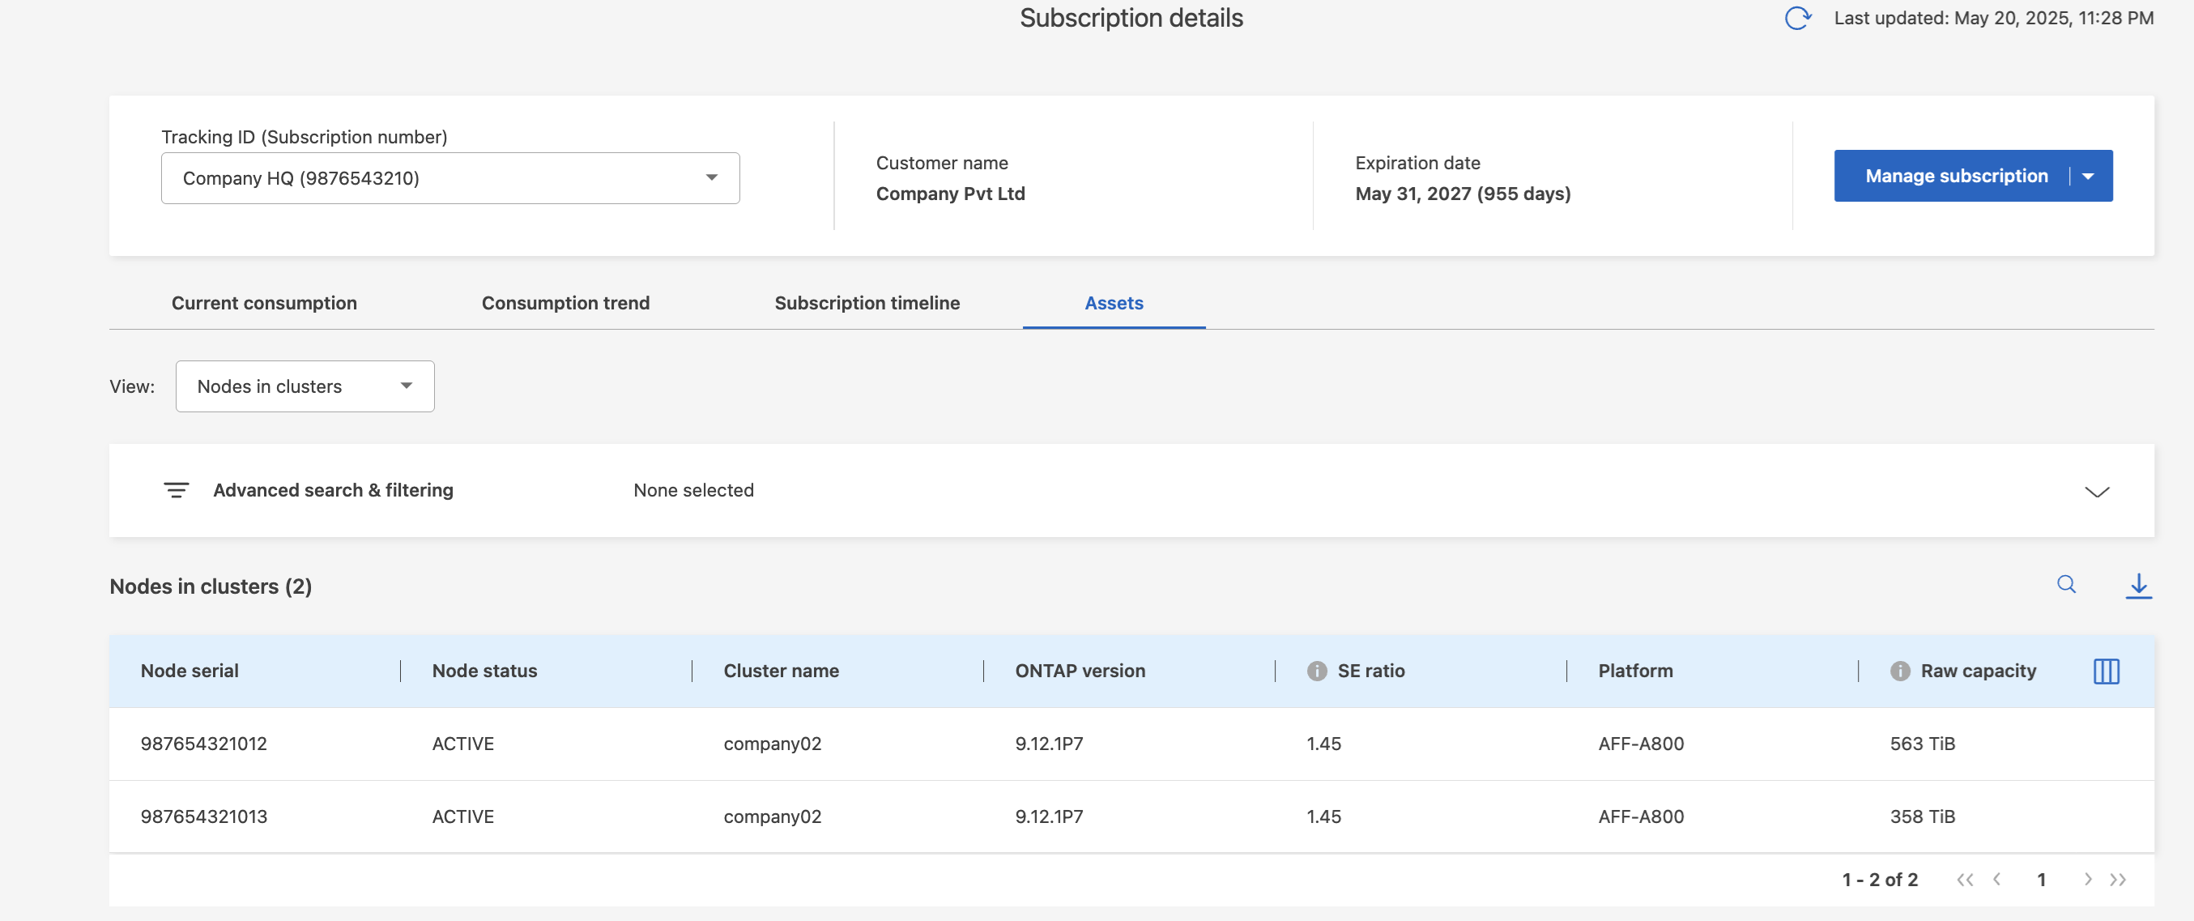This screenshot has height=921, width=2194.
Task: Click the info icon next to SE ratio
Action: coord(1317,672)
